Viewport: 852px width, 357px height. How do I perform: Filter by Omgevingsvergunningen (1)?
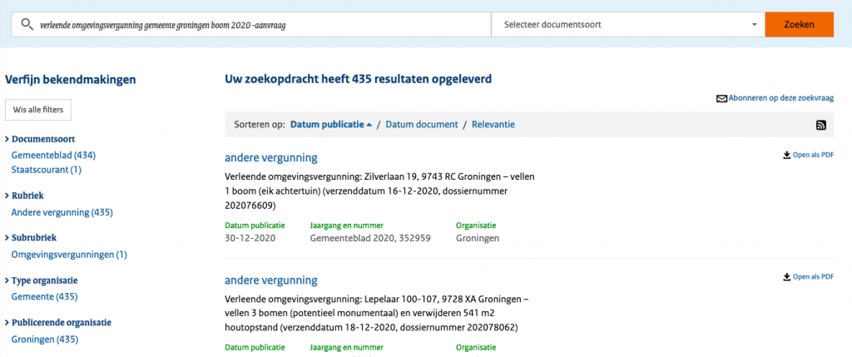click(x=69, y=255)
